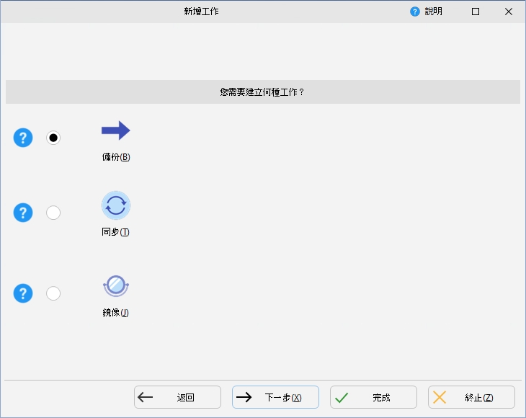Click the 返回 back button
The width and height of the screenshot is (526, 418).
point(177,397)
